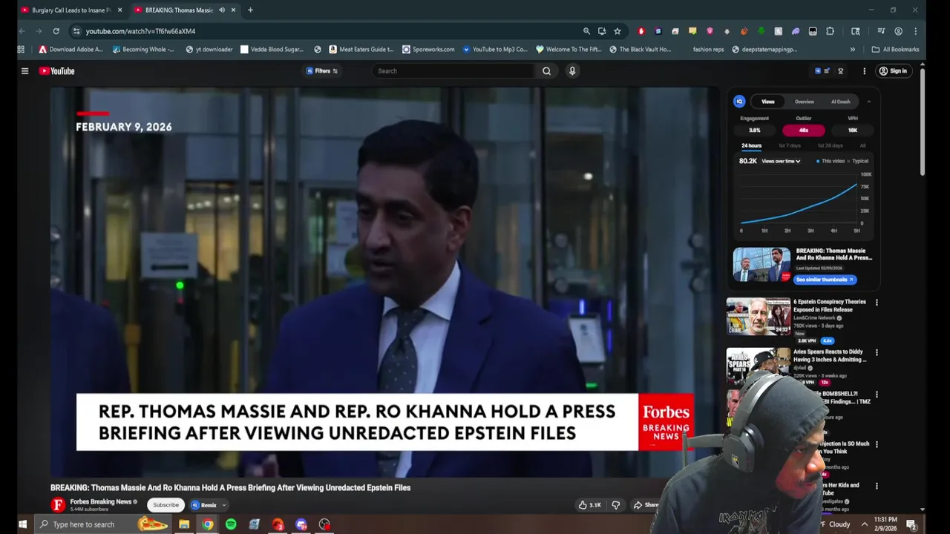Subscribe to Forbes Breaking News

(x=166, y=505)
